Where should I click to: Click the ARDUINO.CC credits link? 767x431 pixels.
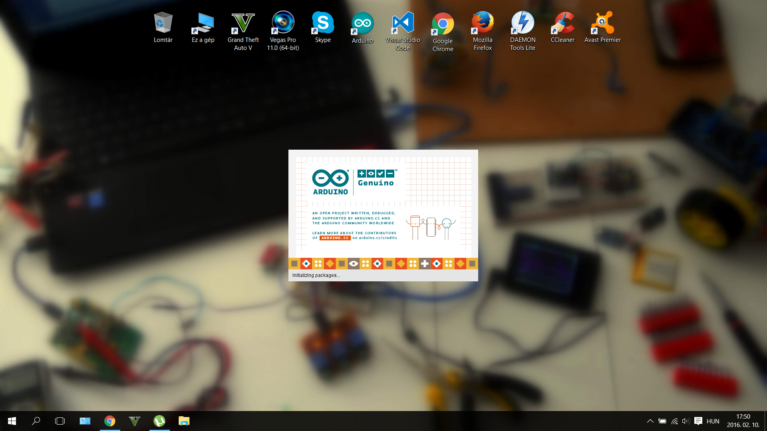[x=335, y=237]
